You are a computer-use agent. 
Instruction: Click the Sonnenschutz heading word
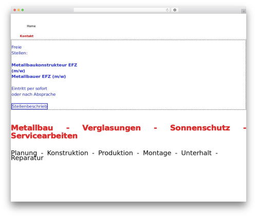(x=200, y=128)
